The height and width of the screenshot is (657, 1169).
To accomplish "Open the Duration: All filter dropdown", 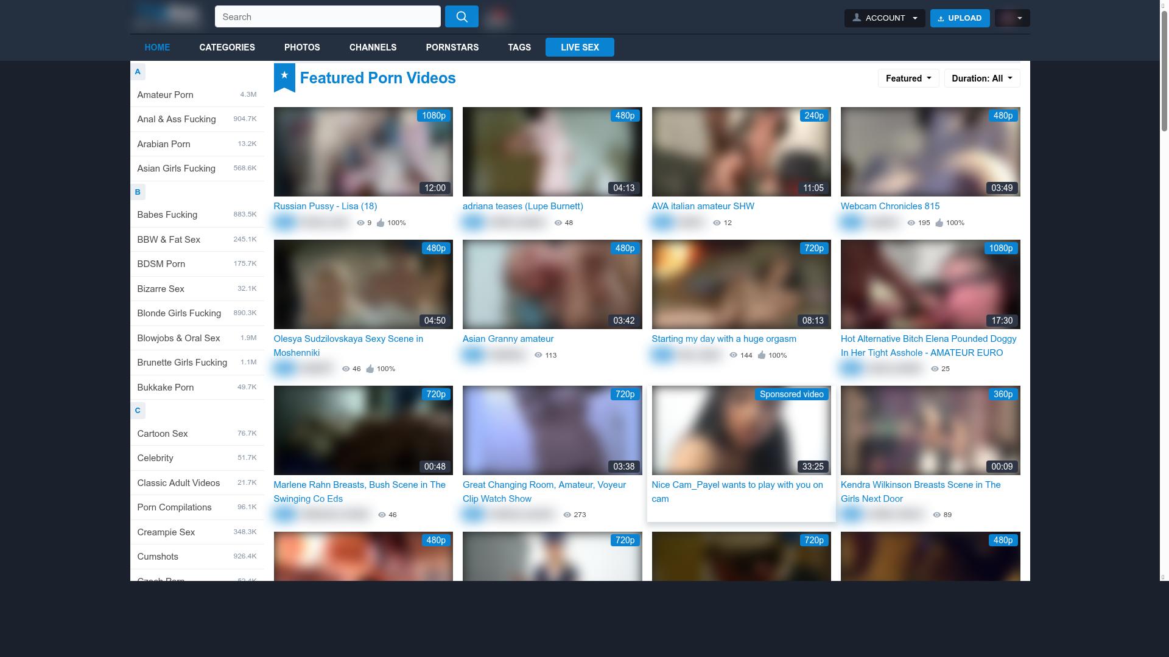I will (x=981, y=78).
